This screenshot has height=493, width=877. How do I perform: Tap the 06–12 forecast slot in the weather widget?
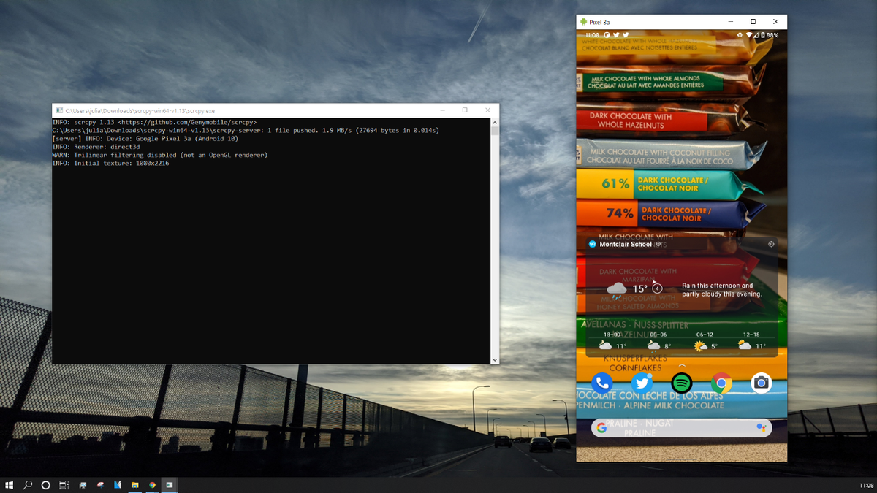705,340
